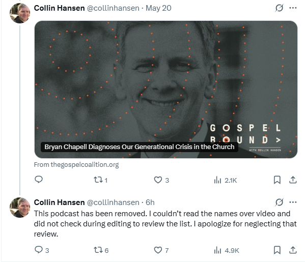The width and height of the screenshot is (305, 262).
Task: Reply to the May 20 podcast tweet
Action: click(39, 180)
